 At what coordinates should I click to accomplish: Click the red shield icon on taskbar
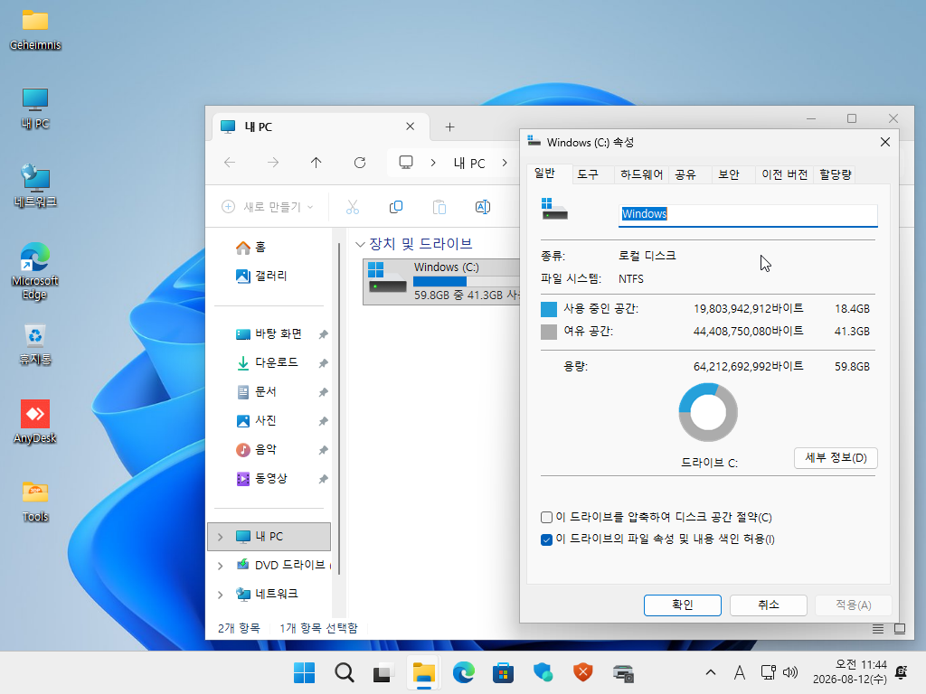pos(583,672)
